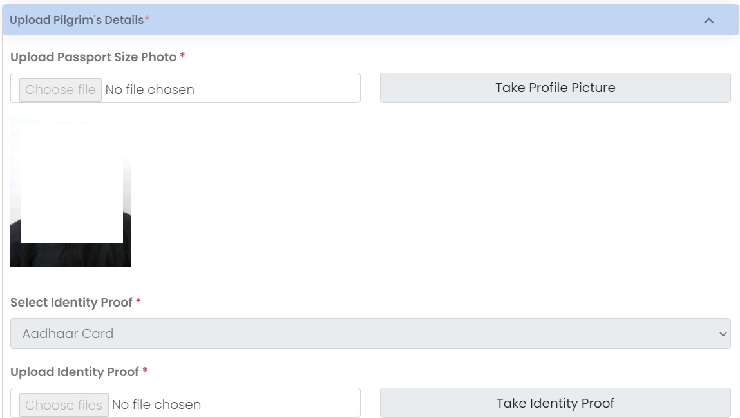Click the Take Identity Proof button
Screen dimensions: 740x418
pyautogui.click(x=555, y=403)
